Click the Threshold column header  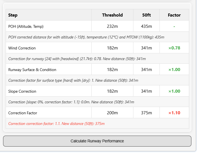[x=112, y=15]
